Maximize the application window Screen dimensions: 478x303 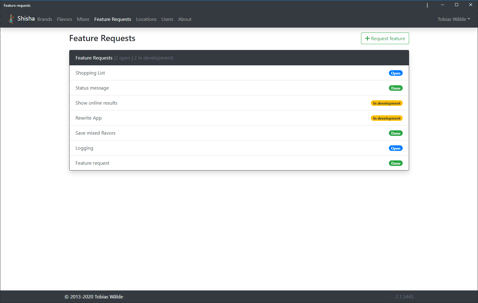click(x=457, y=5)
